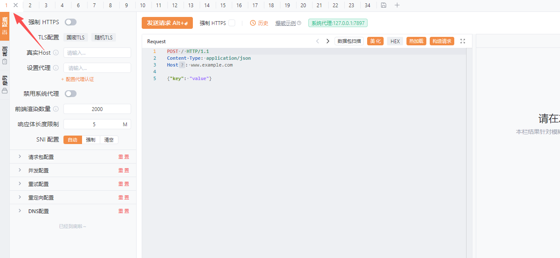Click the 前端渲染数量 field showing 2000

click(97, 109)
